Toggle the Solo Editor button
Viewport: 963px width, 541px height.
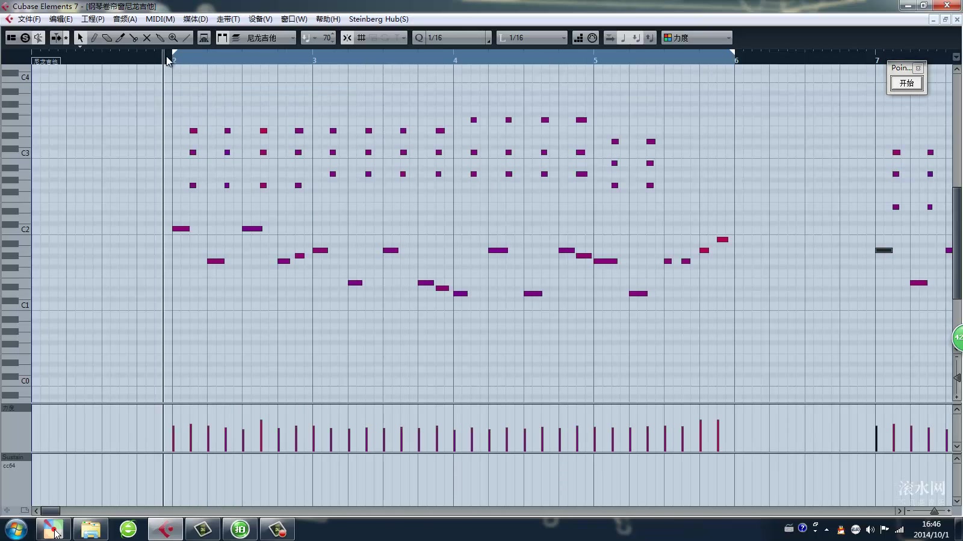(25, 38)
